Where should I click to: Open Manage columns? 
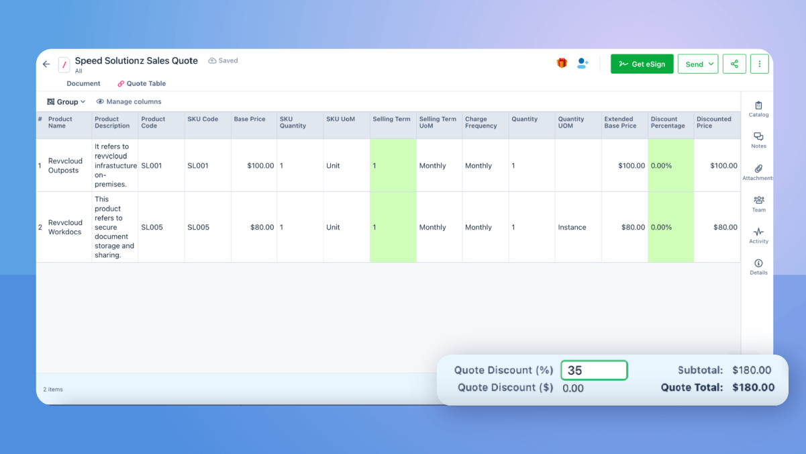click(x=129, y=101)
